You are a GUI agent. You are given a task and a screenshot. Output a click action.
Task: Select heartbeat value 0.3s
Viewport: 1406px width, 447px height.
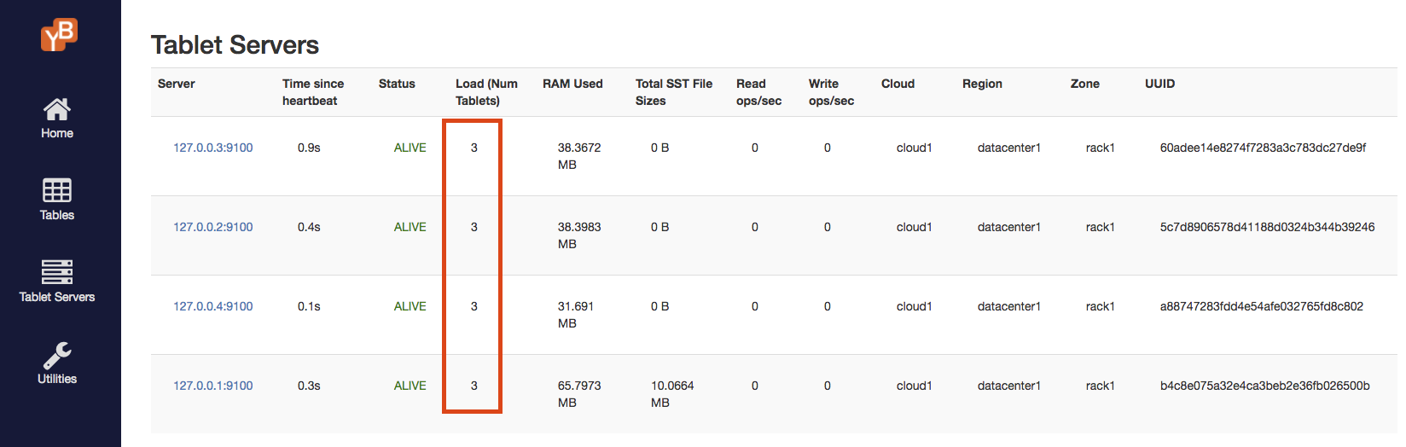(x=309, y=386)
